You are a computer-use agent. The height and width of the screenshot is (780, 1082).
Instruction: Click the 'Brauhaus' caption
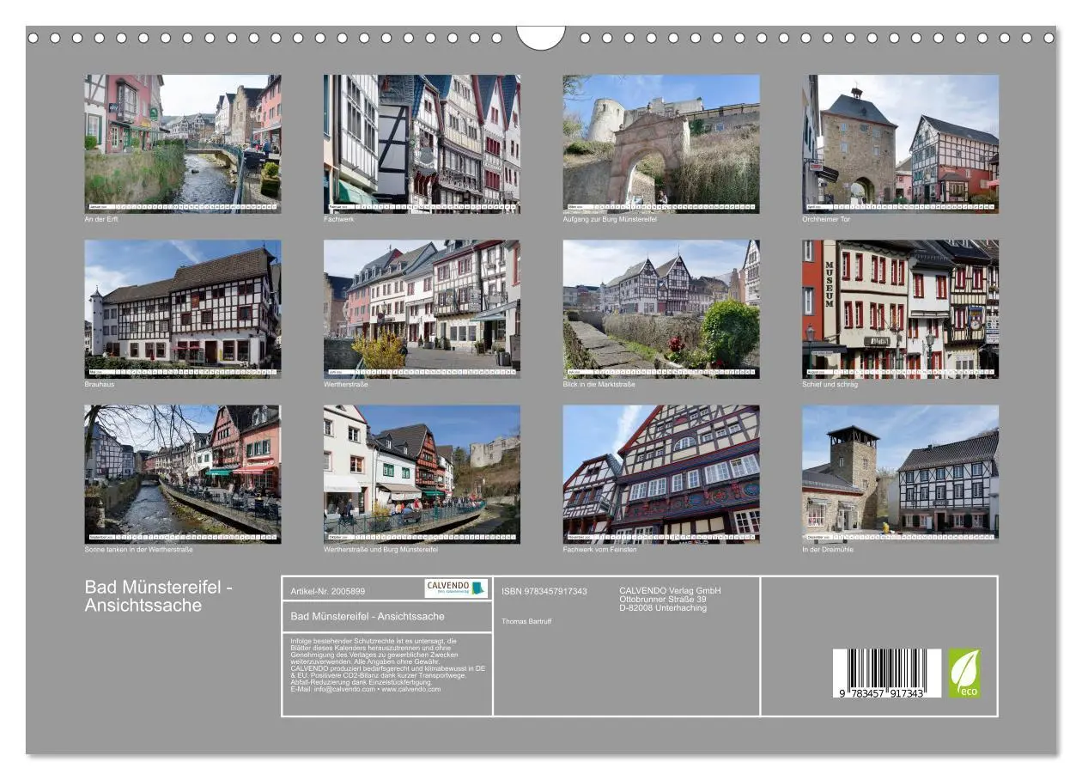coord(100,384)
